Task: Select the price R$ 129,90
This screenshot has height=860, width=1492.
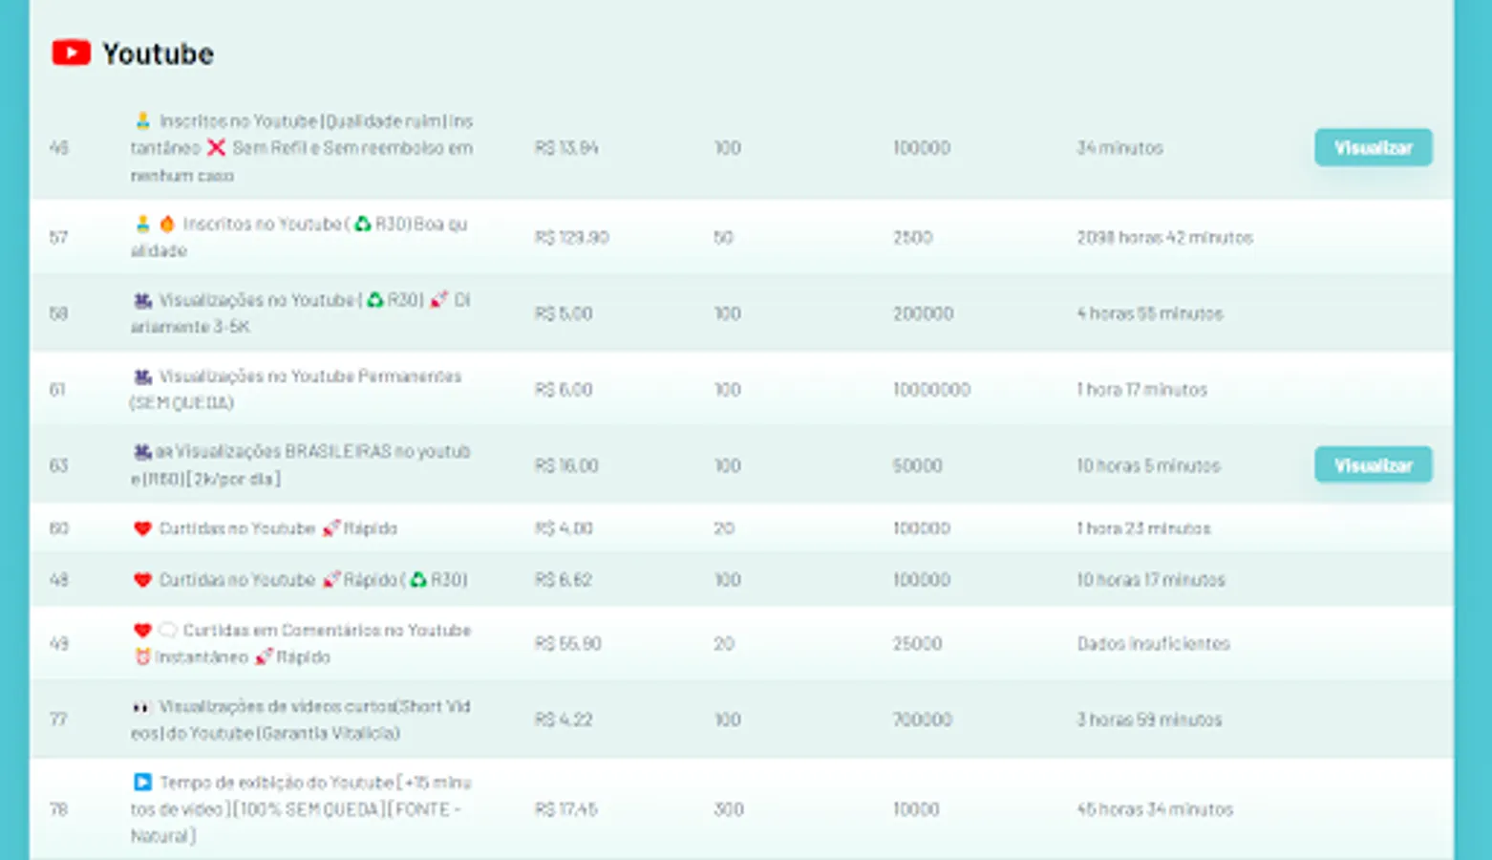Action: tap(572, 237)
